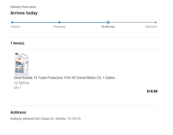Click the Address section heading
The width and height of the screenshot is (173, 135).
pyautogui.click(x=18, y=112)
